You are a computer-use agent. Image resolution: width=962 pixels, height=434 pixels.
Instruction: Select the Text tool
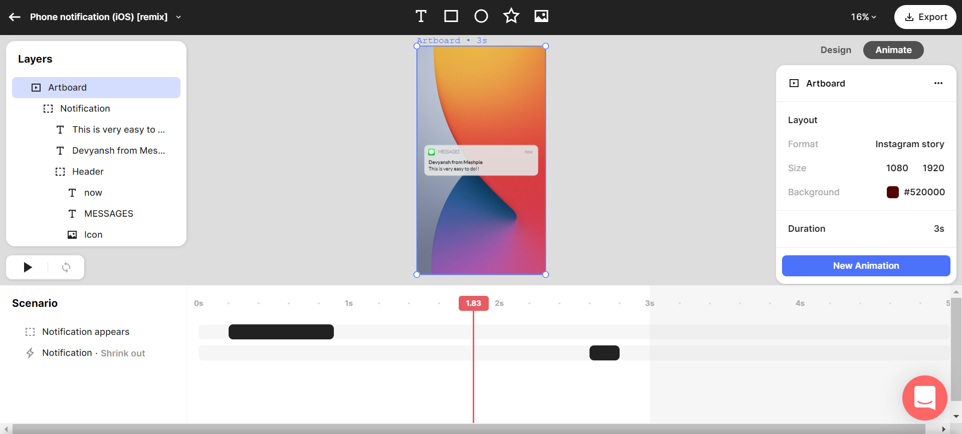point(421,17)
